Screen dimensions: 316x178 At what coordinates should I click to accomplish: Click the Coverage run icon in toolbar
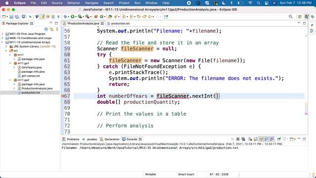[x=80, y=17]
